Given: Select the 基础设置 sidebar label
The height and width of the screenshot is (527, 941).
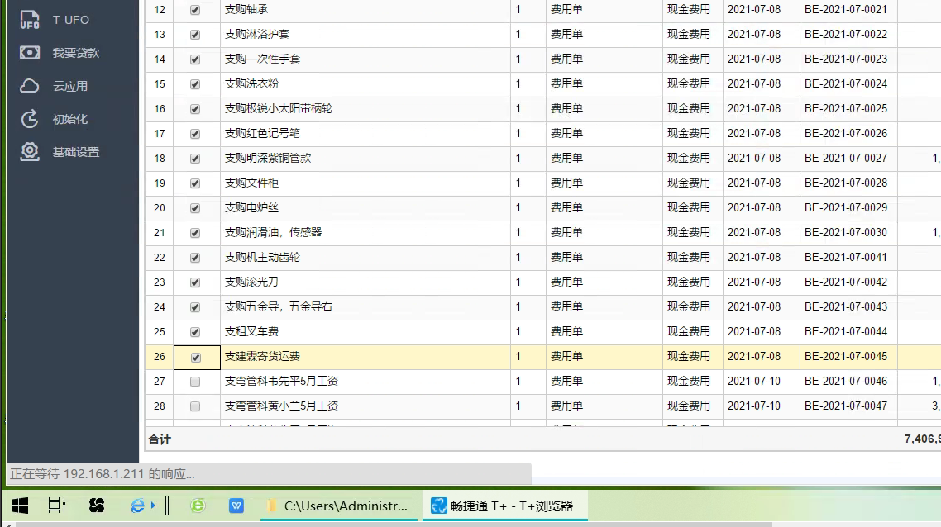Looking at the screenshot, I should (75, 152).
